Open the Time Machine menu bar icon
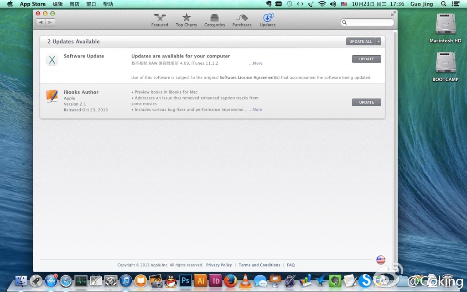This screenshot has height=292, width=467. click(x=289, y=4)
